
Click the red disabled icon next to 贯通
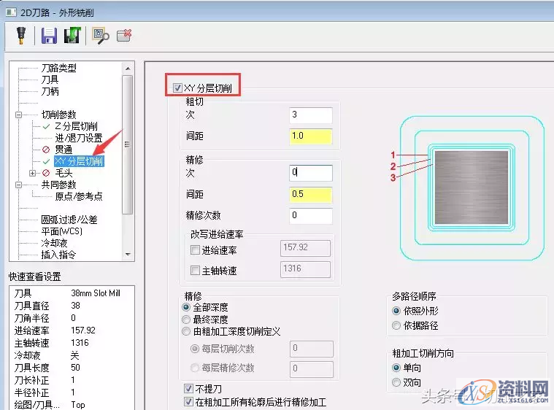pos(46,150)
